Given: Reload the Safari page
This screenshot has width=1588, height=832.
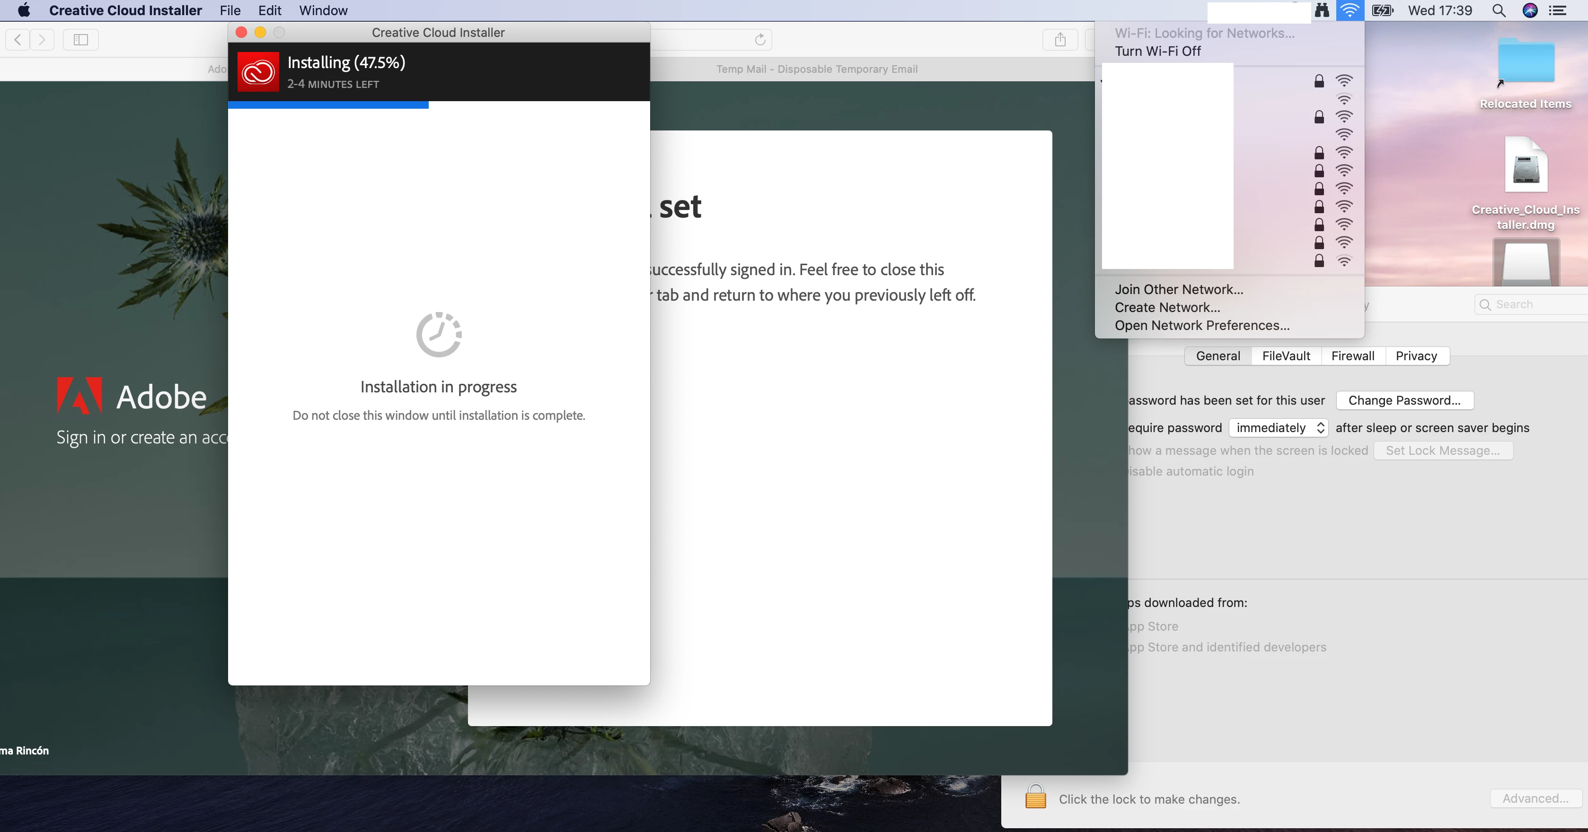Looking at the screenshot, I should pos(760,40).
